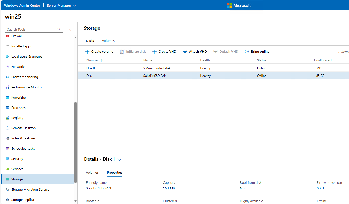Click the Unallocated column header
The image size is (349, 204).
(323, 60)
